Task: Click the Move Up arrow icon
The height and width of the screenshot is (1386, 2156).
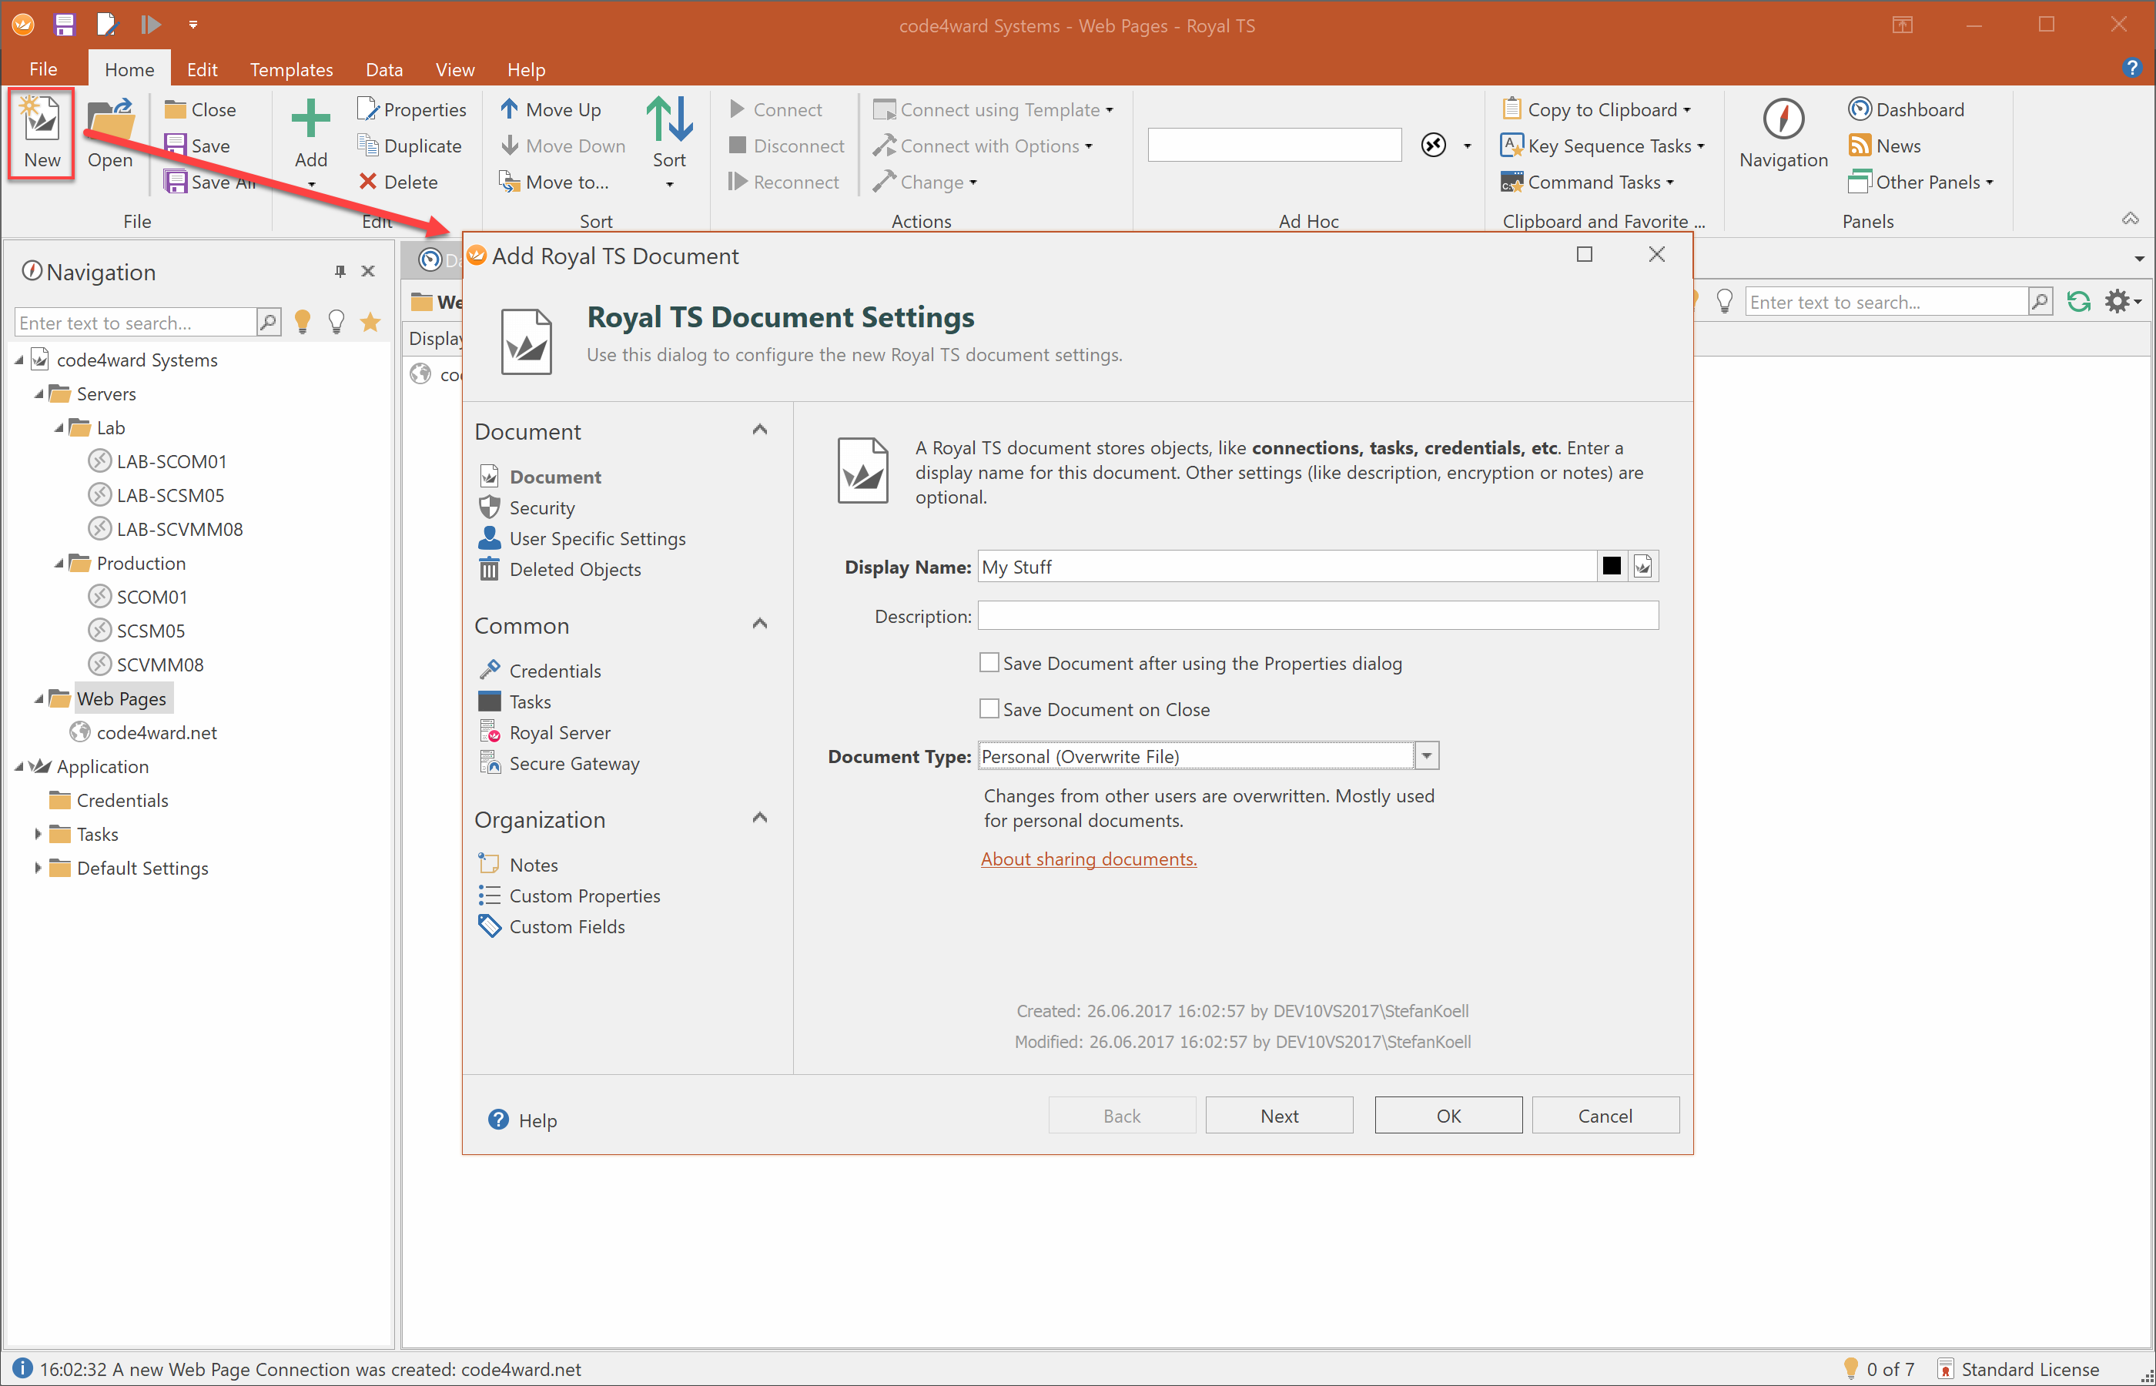Action: click(x=509, y=109)
